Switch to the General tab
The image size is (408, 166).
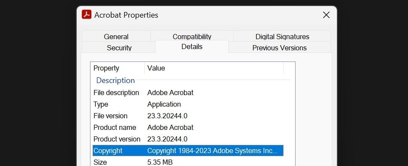[x=116, y=37]
